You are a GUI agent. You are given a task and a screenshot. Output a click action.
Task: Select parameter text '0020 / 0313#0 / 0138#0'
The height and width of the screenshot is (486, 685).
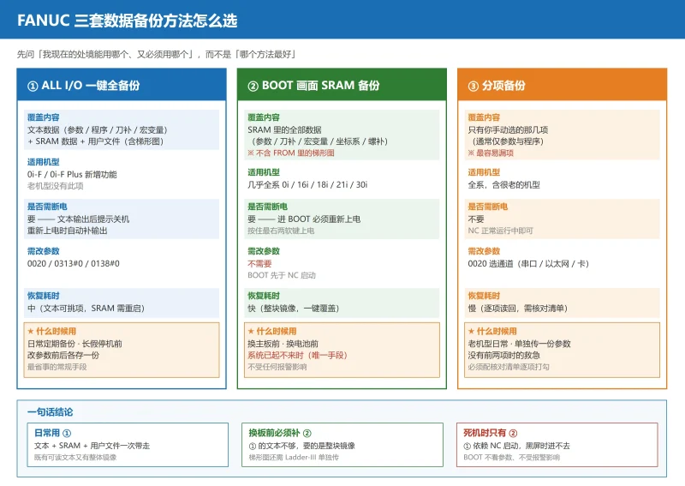pos(74,264)
